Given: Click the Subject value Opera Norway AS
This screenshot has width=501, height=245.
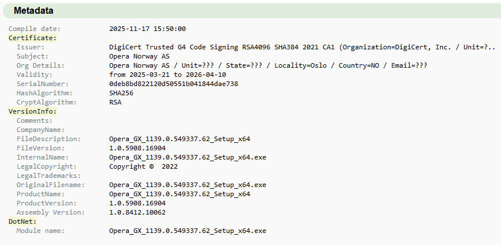Looking at the screenshot, I should [139, 56].
